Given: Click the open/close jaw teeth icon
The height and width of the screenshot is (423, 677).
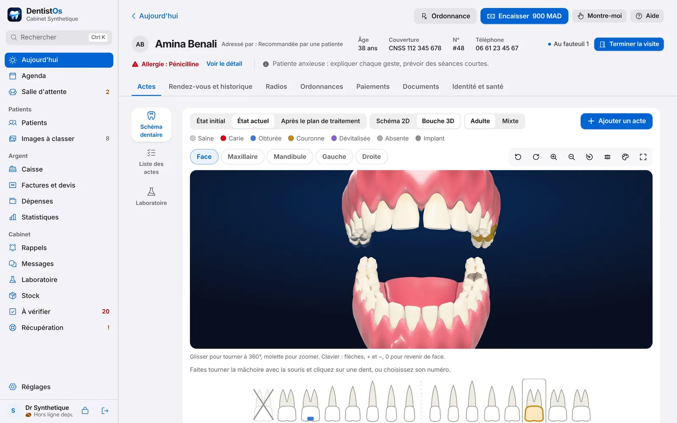Looking at the screenshot, I should coord(607,157).
